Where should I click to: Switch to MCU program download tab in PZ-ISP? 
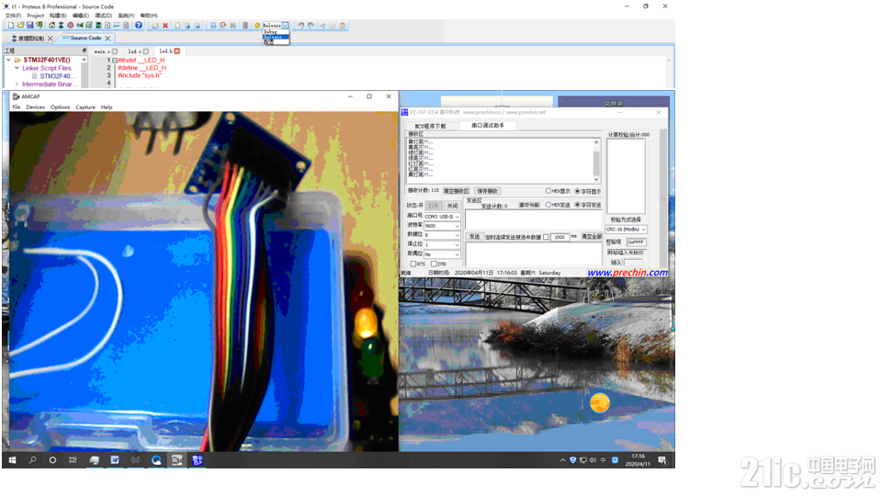[430, 126]
